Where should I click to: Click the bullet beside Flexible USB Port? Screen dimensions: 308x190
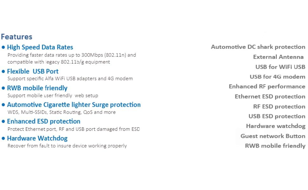tap(3, 71)
